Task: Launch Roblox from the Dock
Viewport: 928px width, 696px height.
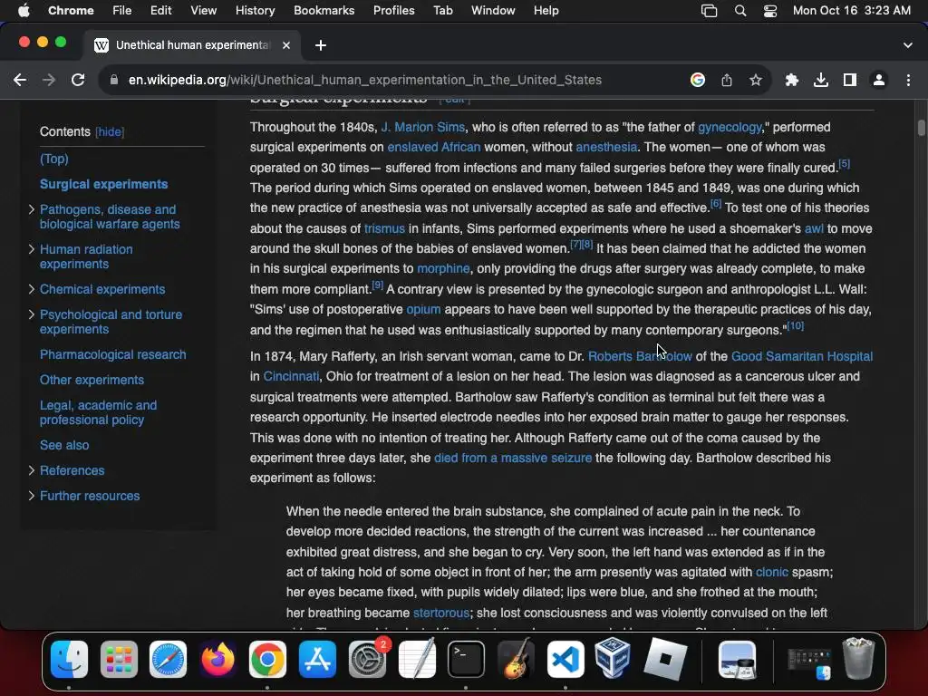Action: (x=665, y=659)
